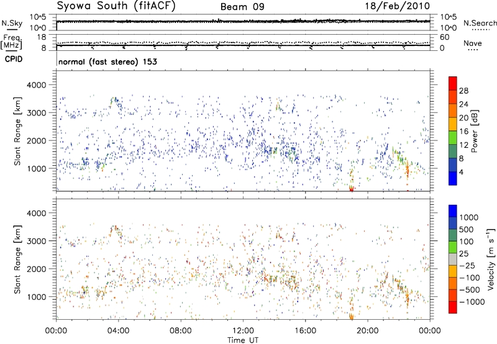This screenshot has height=344, width=497.
Task: Pick the bright green 25–100 Velocity swatch
Action: pos(453,247)
